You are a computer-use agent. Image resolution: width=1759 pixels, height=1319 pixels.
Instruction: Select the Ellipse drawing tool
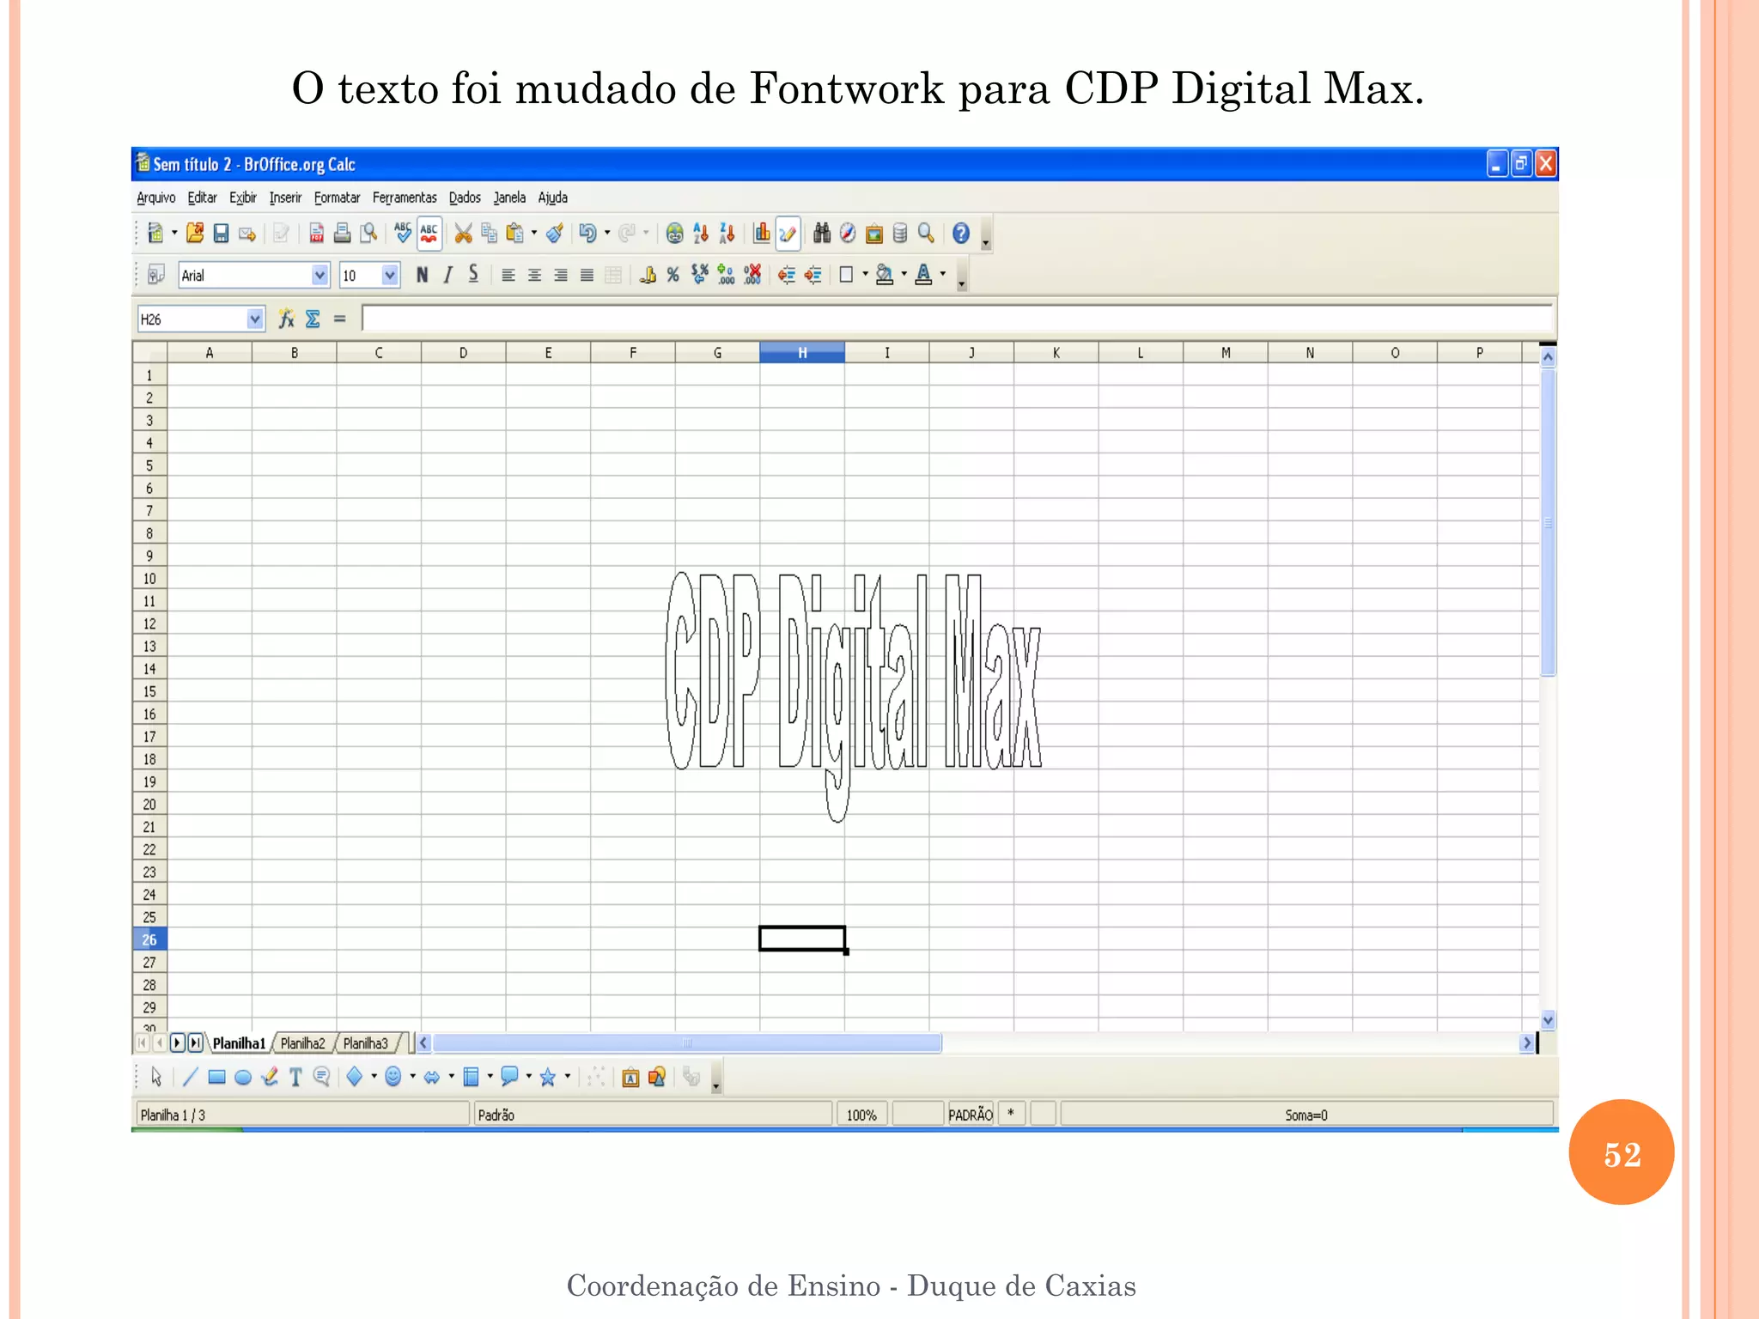click(x=243, y=1077)
